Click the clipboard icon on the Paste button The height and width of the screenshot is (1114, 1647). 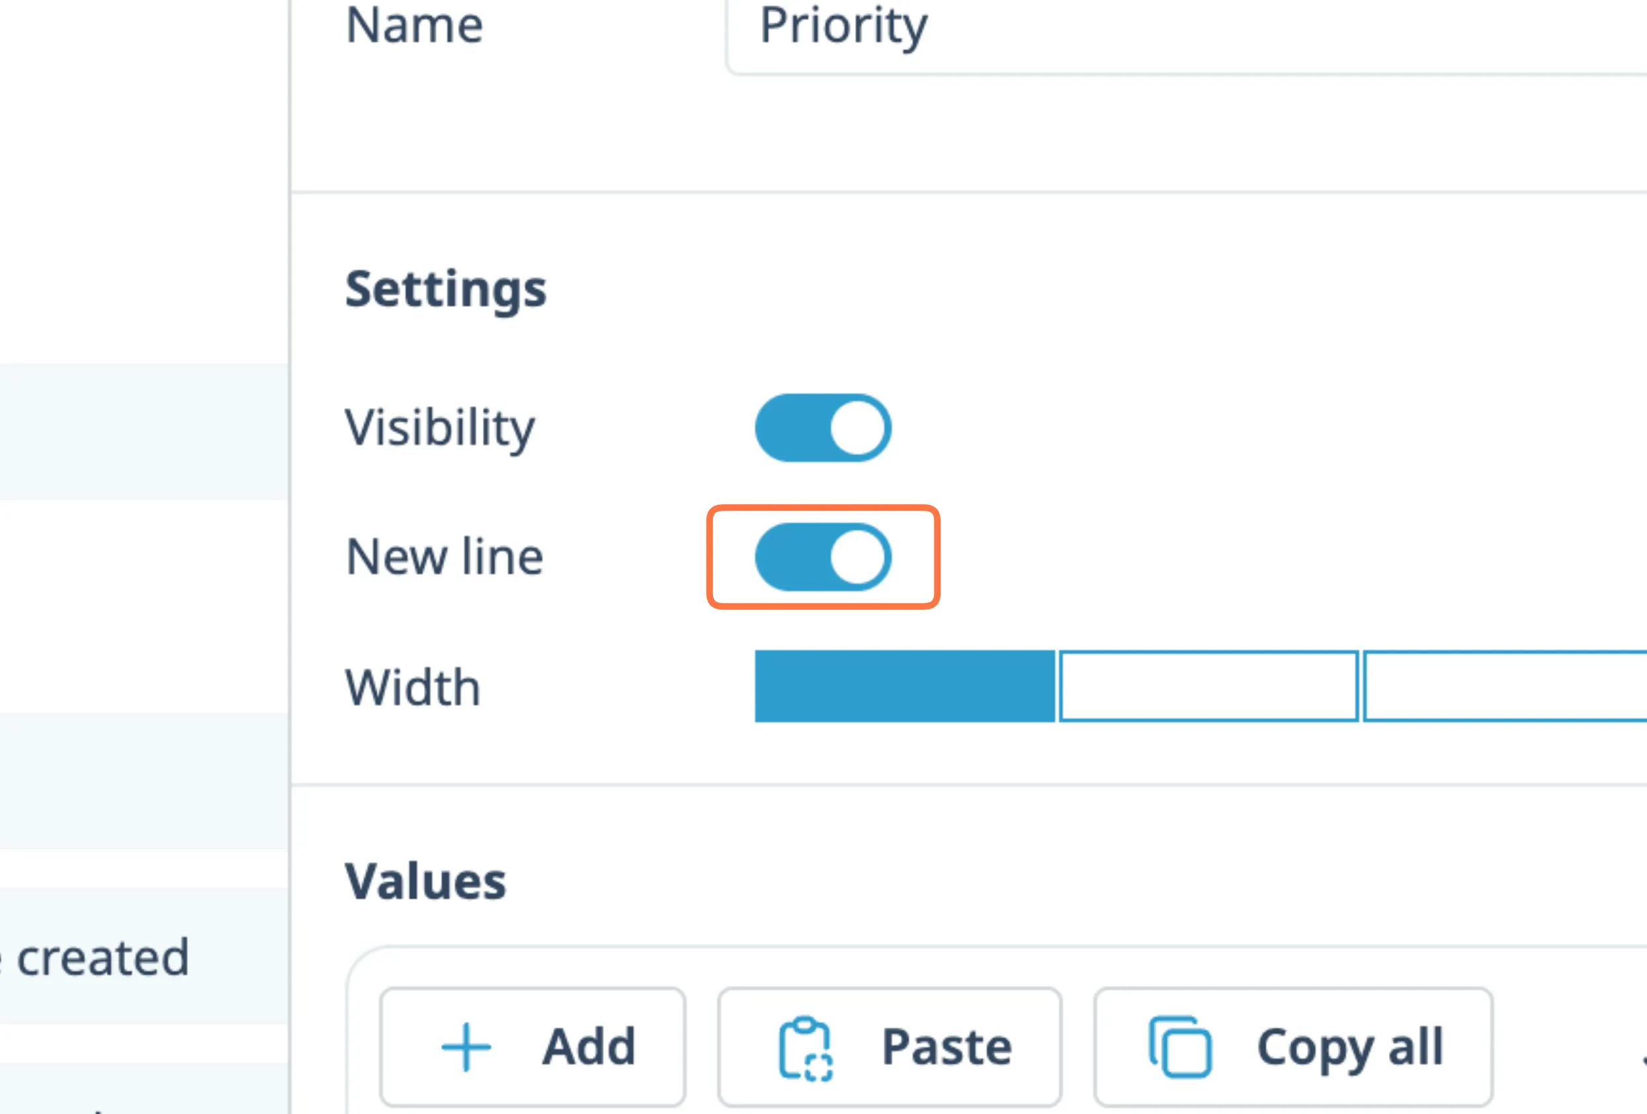pos(805,1048)
